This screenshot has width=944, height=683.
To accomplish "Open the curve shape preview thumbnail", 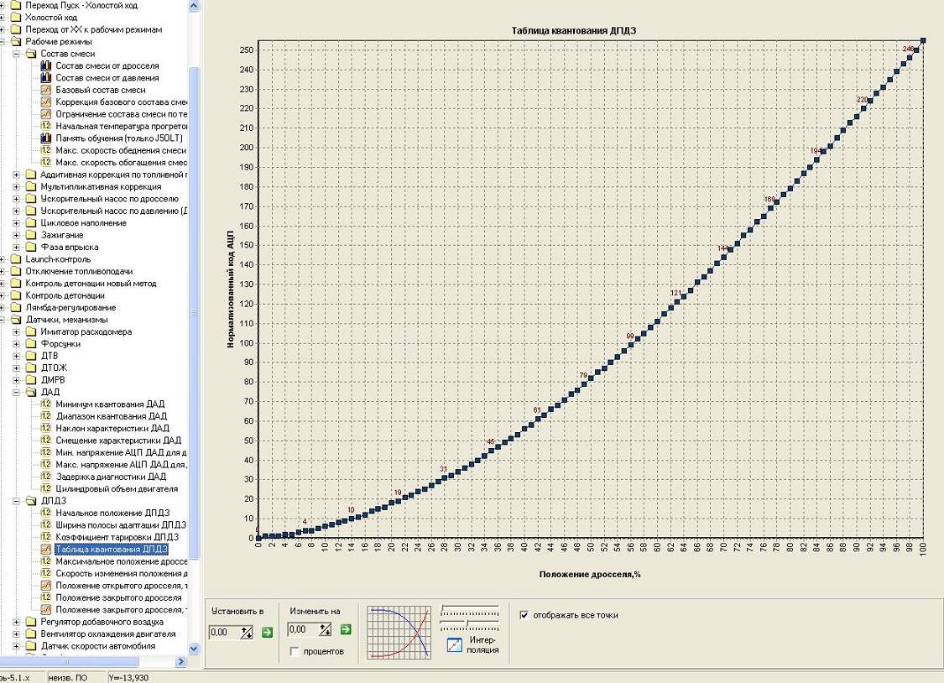I will point(399,631).
